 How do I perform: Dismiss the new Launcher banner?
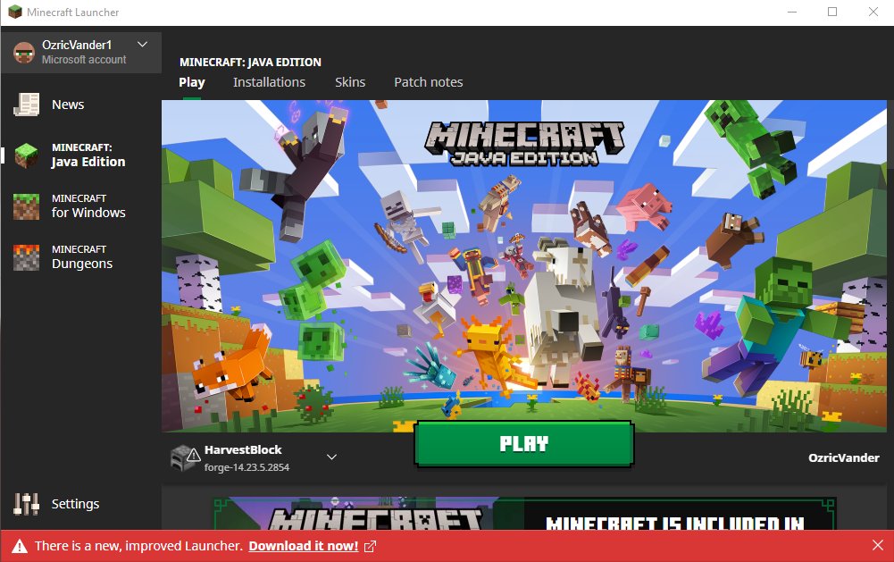pyautogui.click(x=877, y=545)
